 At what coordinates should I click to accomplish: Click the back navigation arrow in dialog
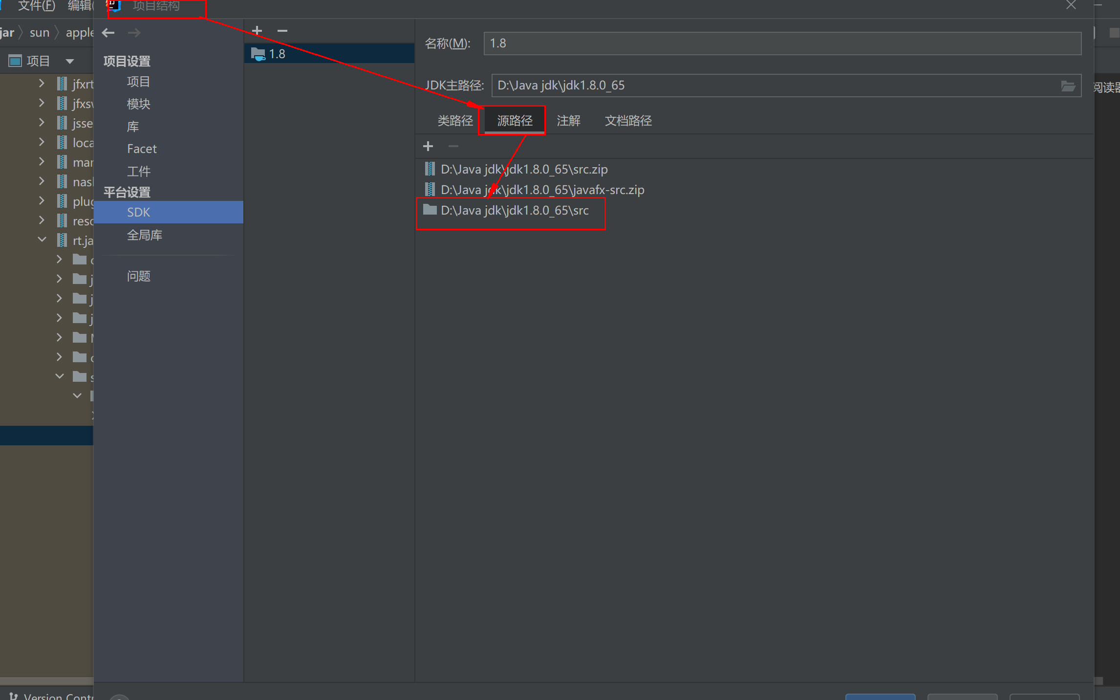[x=108, y=33]
